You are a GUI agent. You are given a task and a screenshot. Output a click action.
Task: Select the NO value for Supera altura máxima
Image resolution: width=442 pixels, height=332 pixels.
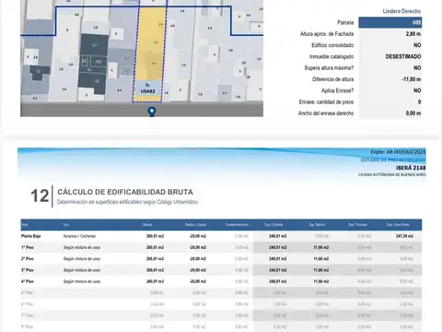coord(417,68)
